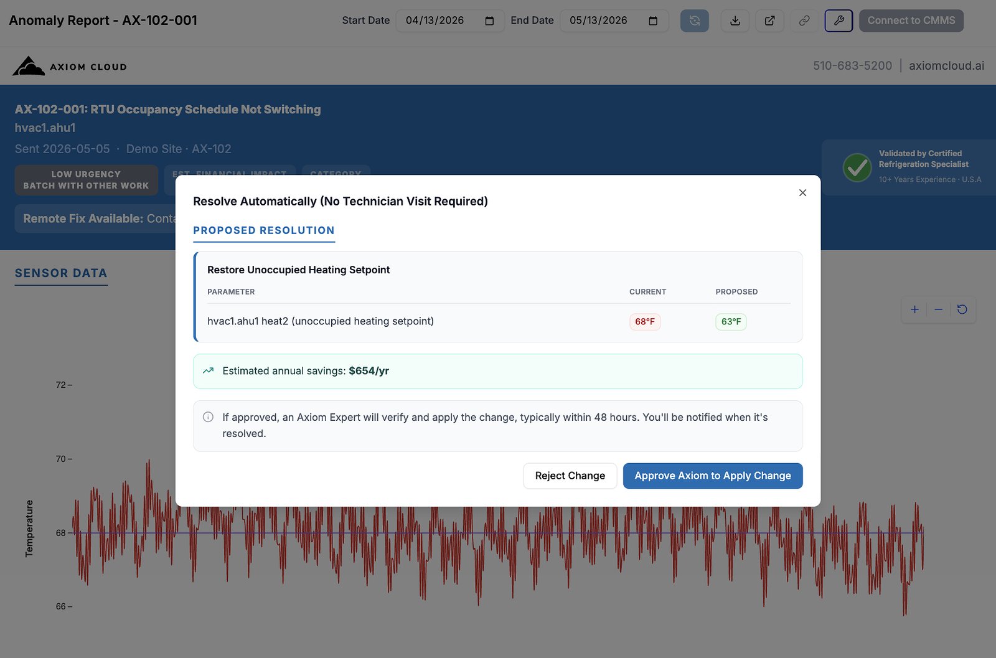996x658 pixels.
Task: Open End Date calendar picker icon
Action: point(653,21)
